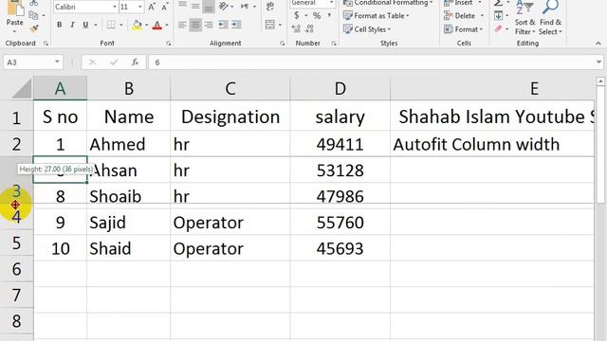Apply Accounting currency dollar format
Screen dimensions: 607x341
click(297, 15)
